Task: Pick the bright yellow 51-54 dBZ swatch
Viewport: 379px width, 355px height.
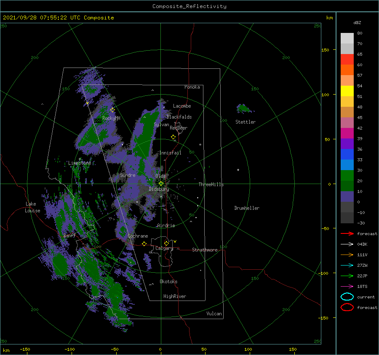Action: pos(347,91)
